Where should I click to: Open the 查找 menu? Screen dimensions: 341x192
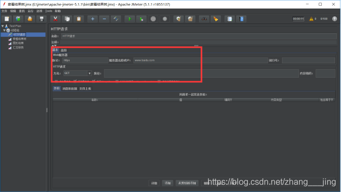pos(22,11)
